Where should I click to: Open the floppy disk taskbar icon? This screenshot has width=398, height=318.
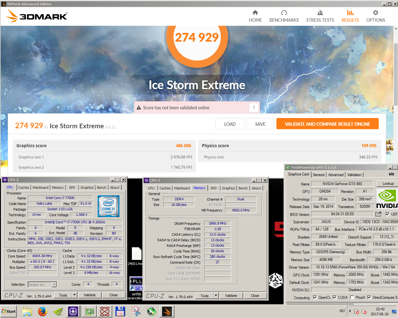pos(120,311)
